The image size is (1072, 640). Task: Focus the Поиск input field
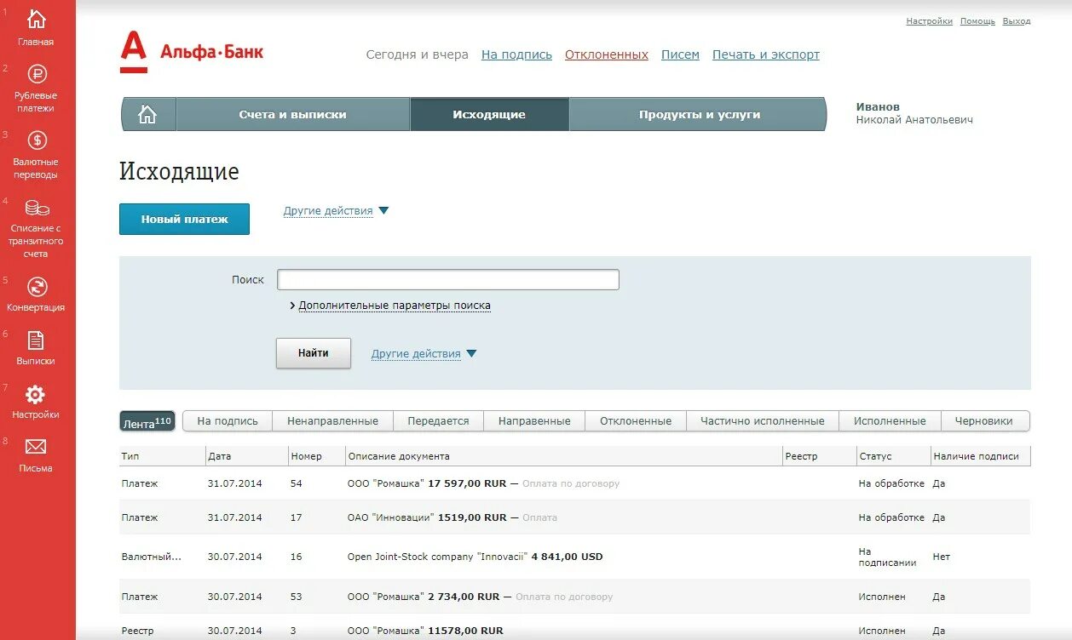pos(448,279)
